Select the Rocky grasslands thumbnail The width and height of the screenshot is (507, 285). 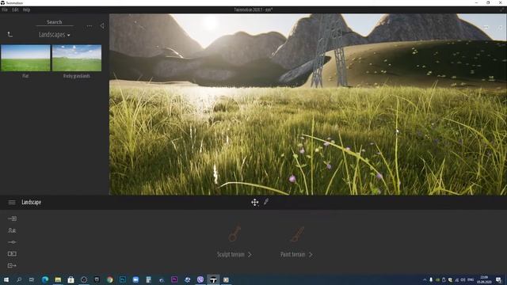coord(77,58)
